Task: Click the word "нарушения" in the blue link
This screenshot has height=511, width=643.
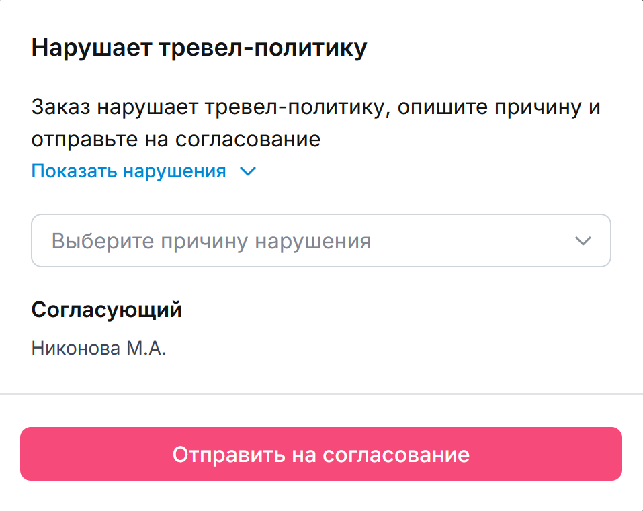Action: (174, 171)
